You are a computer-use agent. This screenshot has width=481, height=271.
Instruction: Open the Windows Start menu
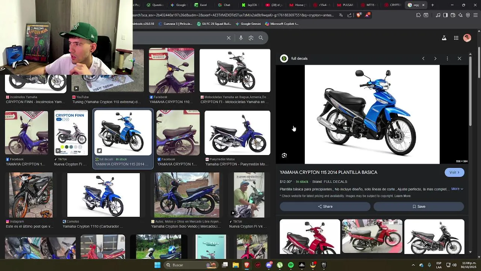[157, 265]
